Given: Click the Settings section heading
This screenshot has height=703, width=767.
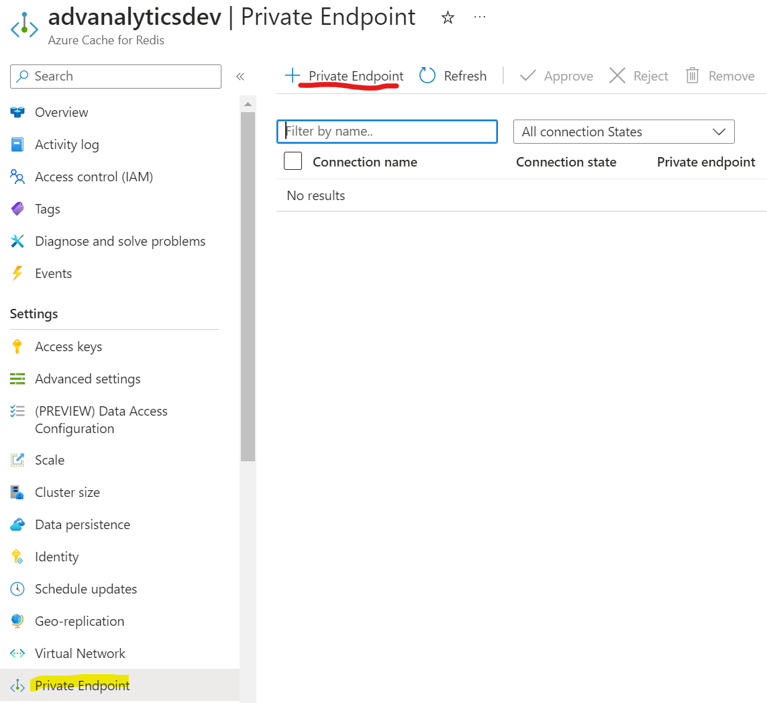Looking at the screenshot, I should pos(34,314).
